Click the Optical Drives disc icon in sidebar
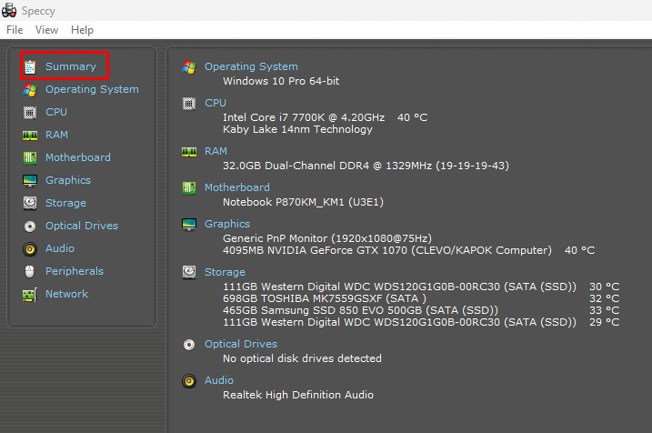This screenshot has height=433, width=652. coord(30,226)
